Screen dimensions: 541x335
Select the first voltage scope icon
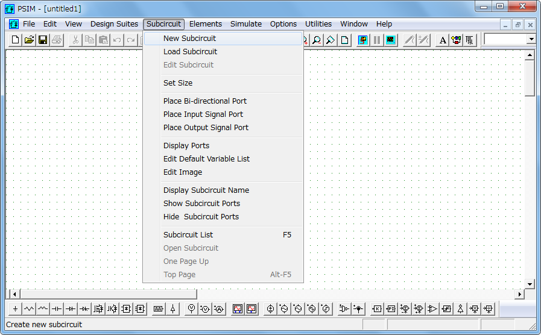tap(238, 309)
